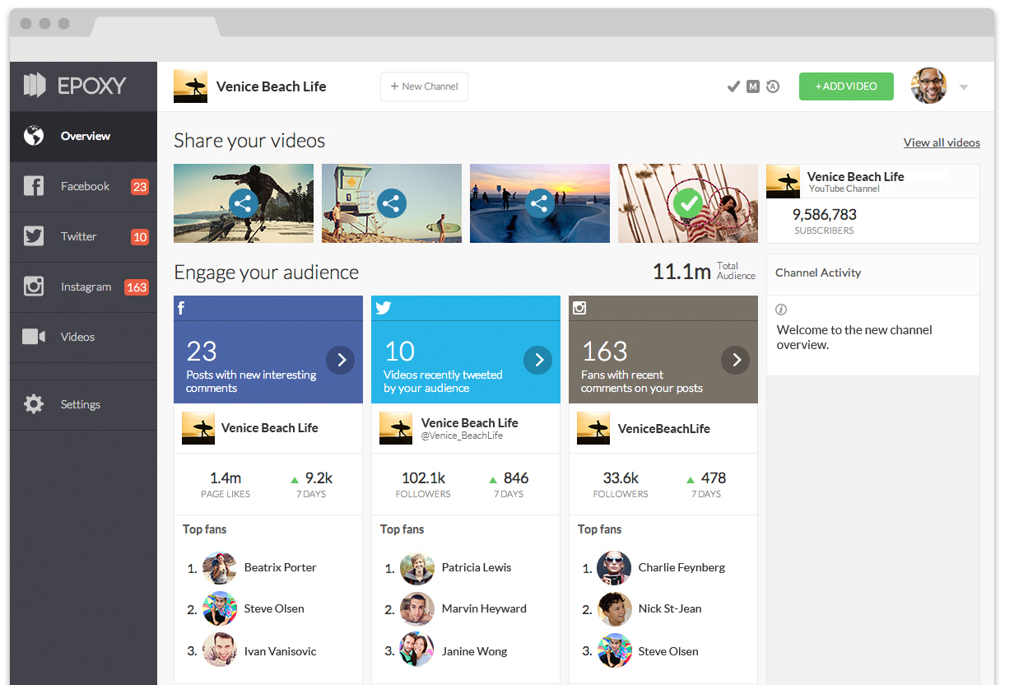Viewport: 1014px width, 685px height.
Task: Open Settings from the sidebar
Action: tap(80, 404)
